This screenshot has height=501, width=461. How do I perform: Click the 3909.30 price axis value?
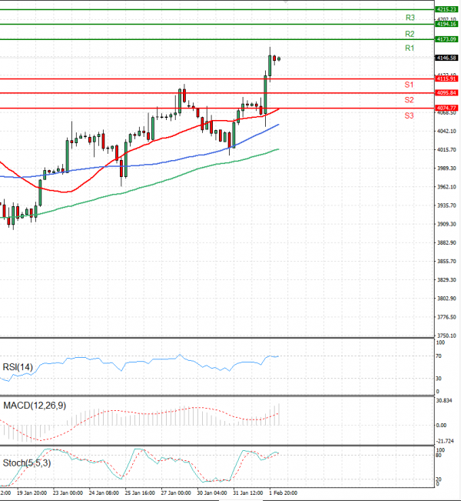446,224
